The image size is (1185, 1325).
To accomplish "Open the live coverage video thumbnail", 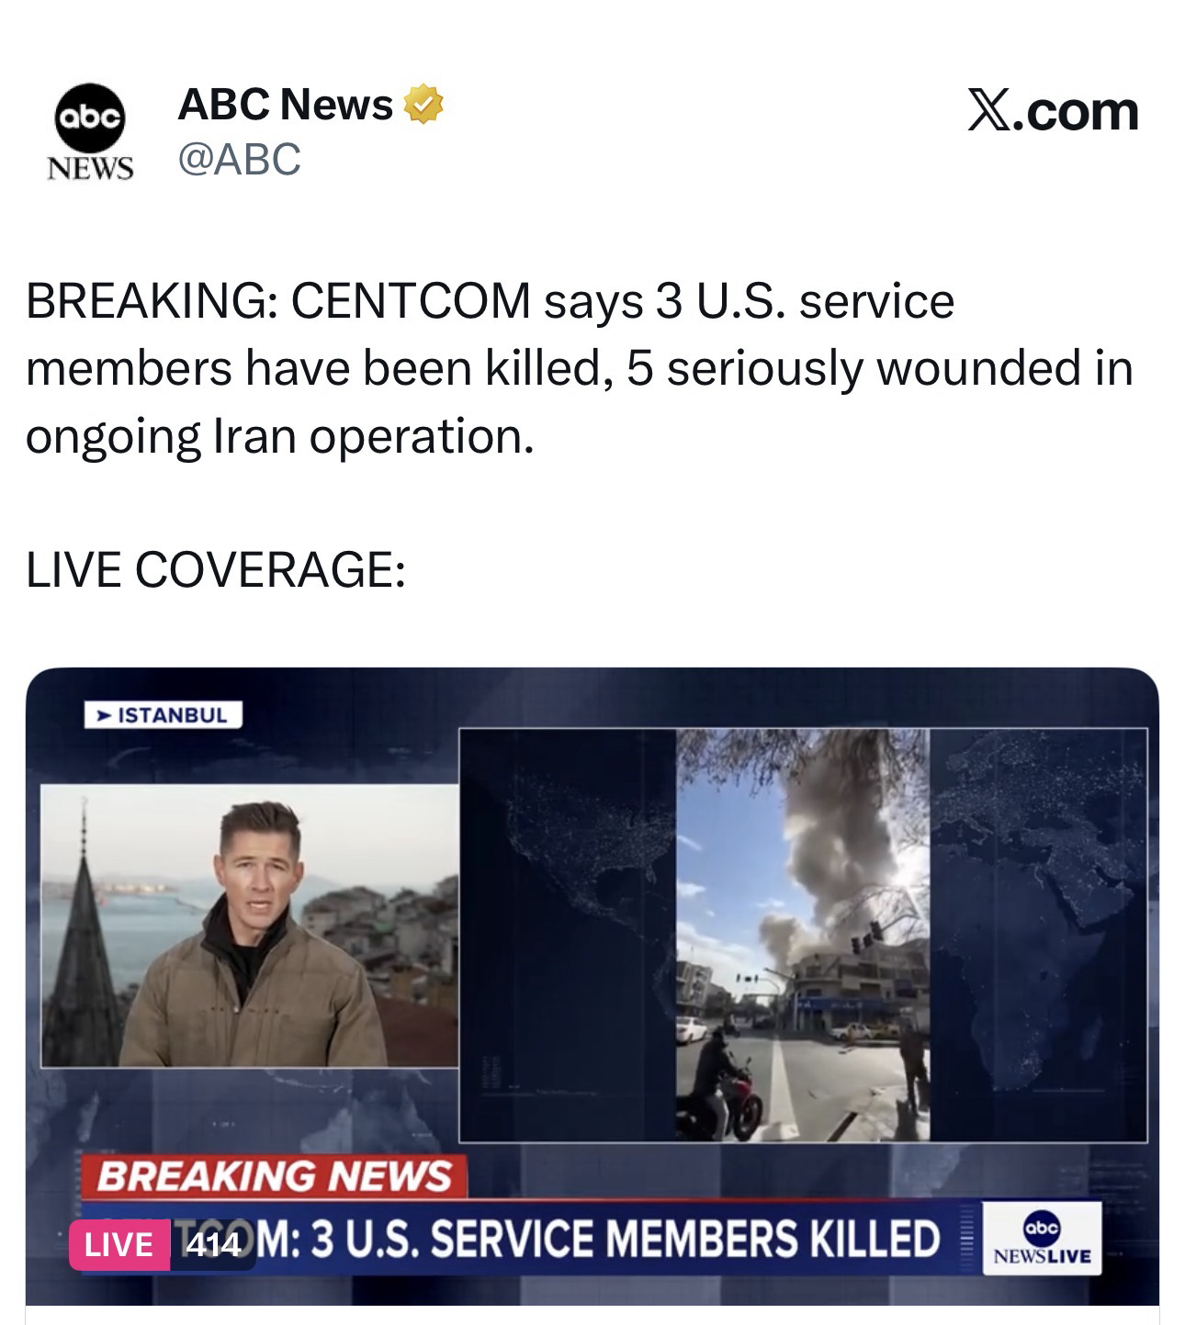I will 592,985.
